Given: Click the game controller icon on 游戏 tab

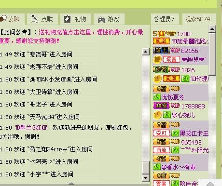Looking at the screenshot, I should (x=101, y=19).
